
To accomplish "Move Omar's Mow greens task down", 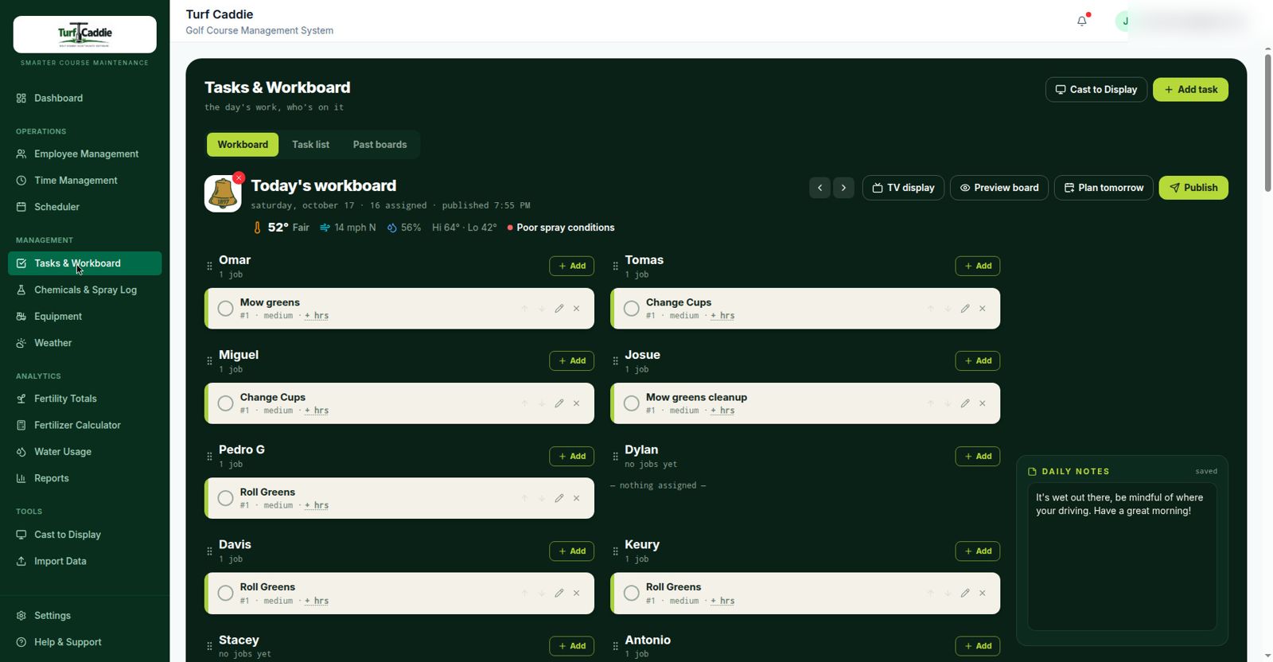I will [542, 309].
